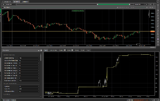Screen dimensions: 160x101
Task: Skip to end with the fast-forward button
Action: pyautogui.click(x=154, y=4)
